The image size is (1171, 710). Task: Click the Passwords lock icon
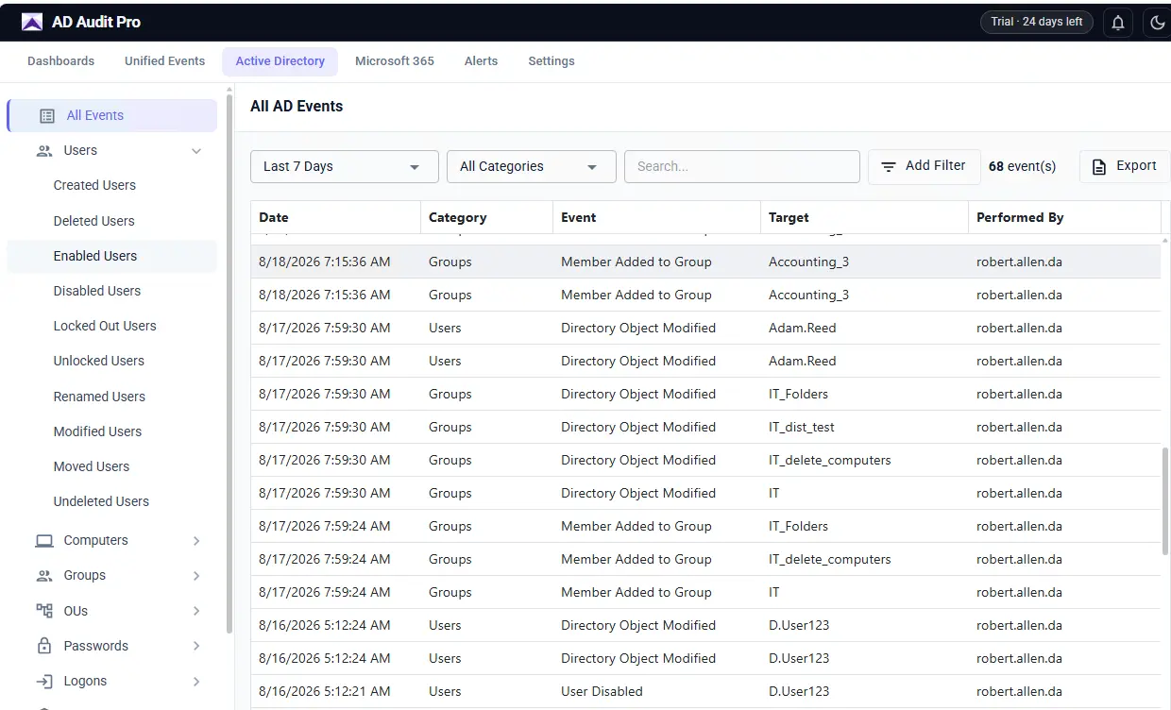(44, 647)
